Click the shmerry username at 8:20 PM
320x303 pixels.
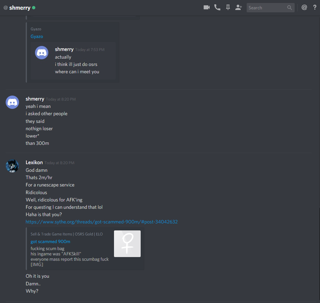point(35,99)
